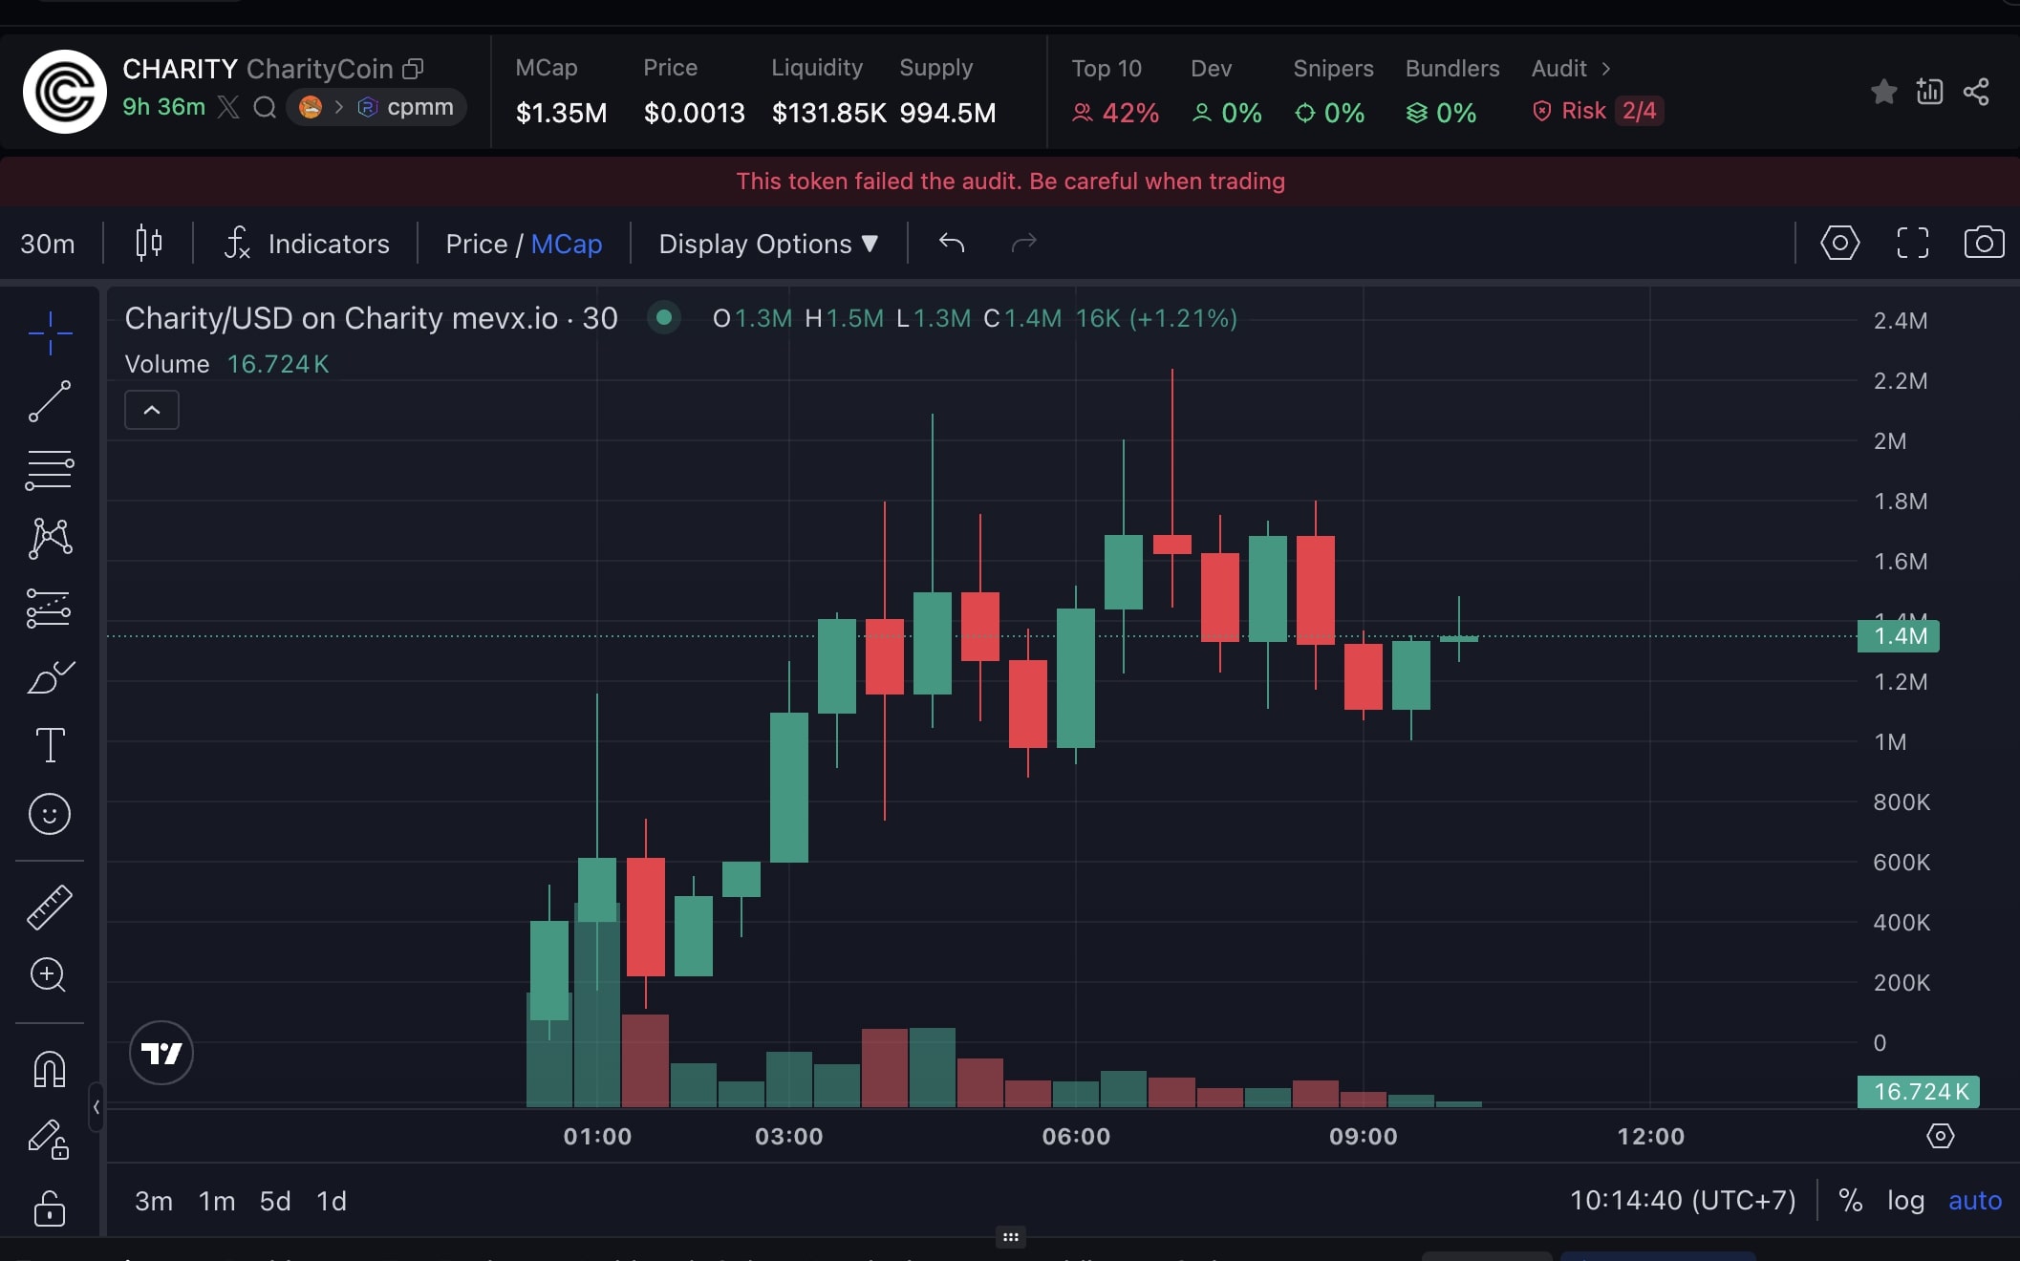Toggle auto scale mode
The image size is (2020, 1261).
tap(1975, 1200)
